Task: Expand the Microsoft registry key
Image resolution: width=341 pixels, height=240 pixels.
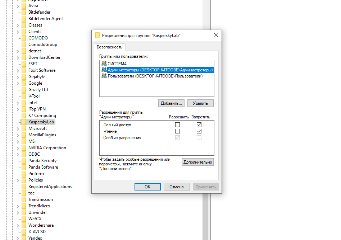Action: 18,129
